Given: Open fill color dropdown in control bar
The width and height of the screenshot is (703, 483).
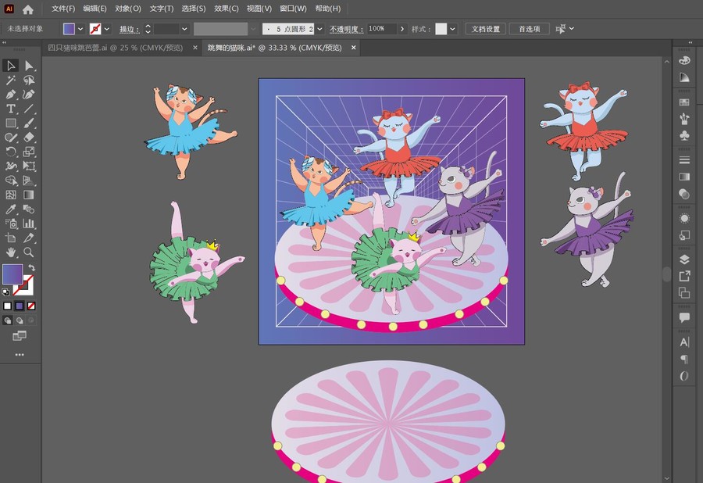Looking at the screenshot, I should pyautogui.click(x=80, y=29).
